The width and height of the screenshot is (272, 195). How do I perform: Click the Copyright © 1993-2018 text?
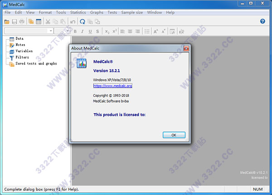click(111, 95)
